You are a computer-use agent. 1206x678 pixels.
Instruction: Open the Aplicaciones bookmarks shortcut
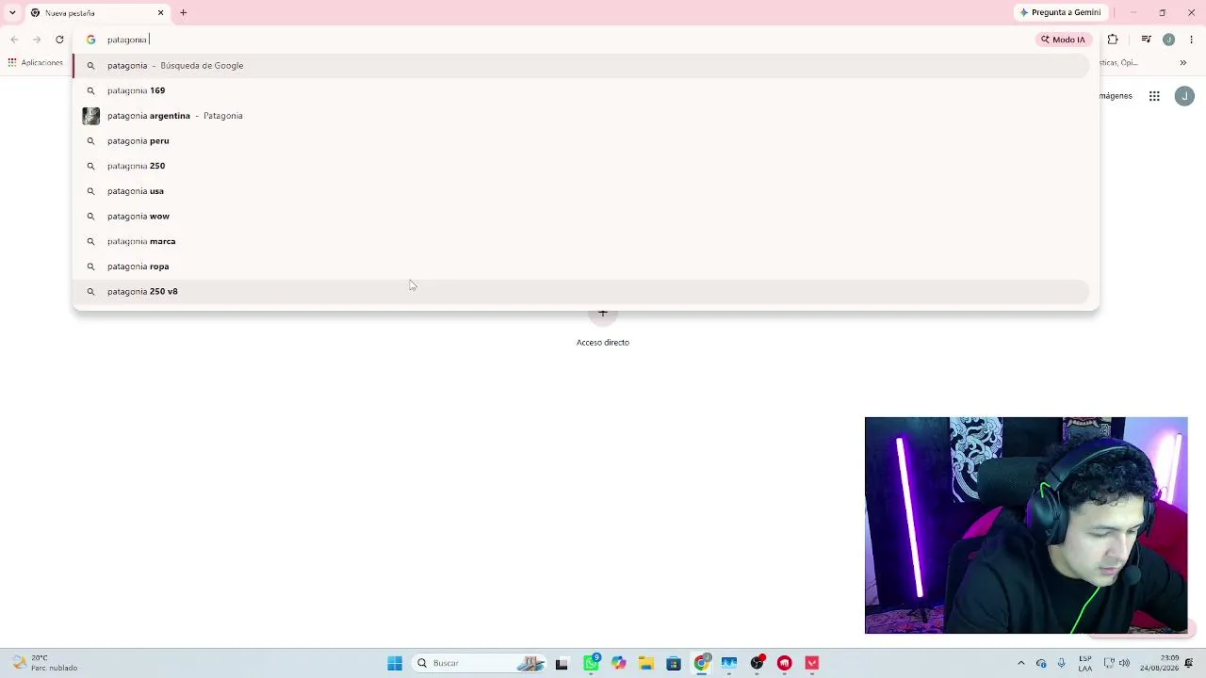[35, 63]
